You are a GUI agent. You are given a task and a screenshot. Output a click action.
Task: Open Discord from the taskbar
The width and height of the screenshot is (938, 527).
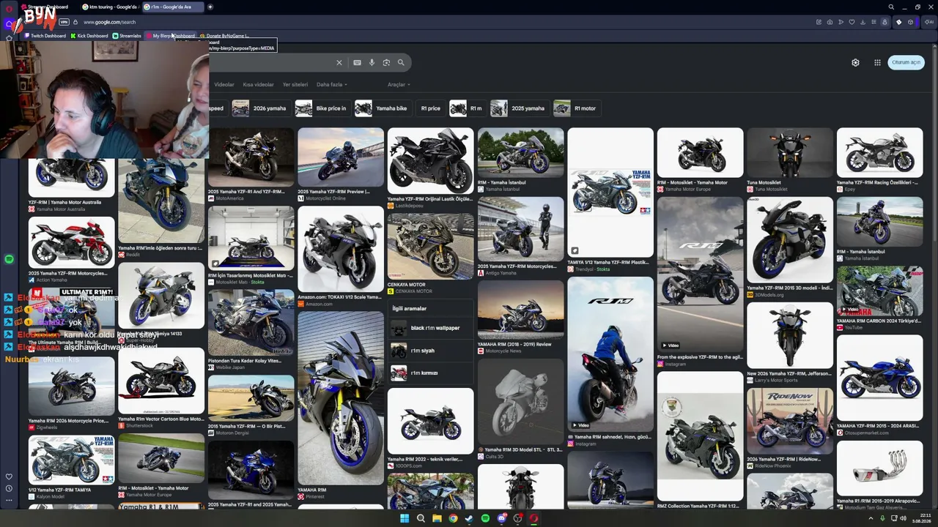point(501,518)
